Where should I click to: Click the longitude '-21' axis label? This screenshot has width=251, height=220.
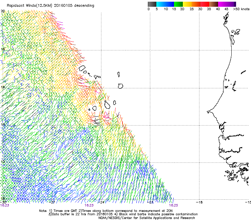tap(150, 202)
